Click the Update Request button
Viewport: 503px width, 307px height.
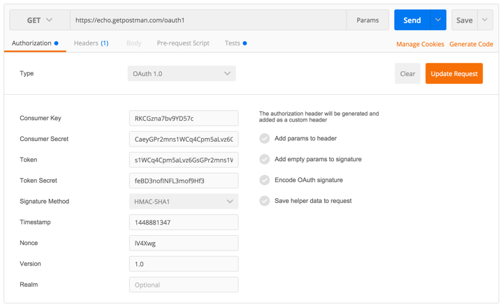click(x=454, y=73)
